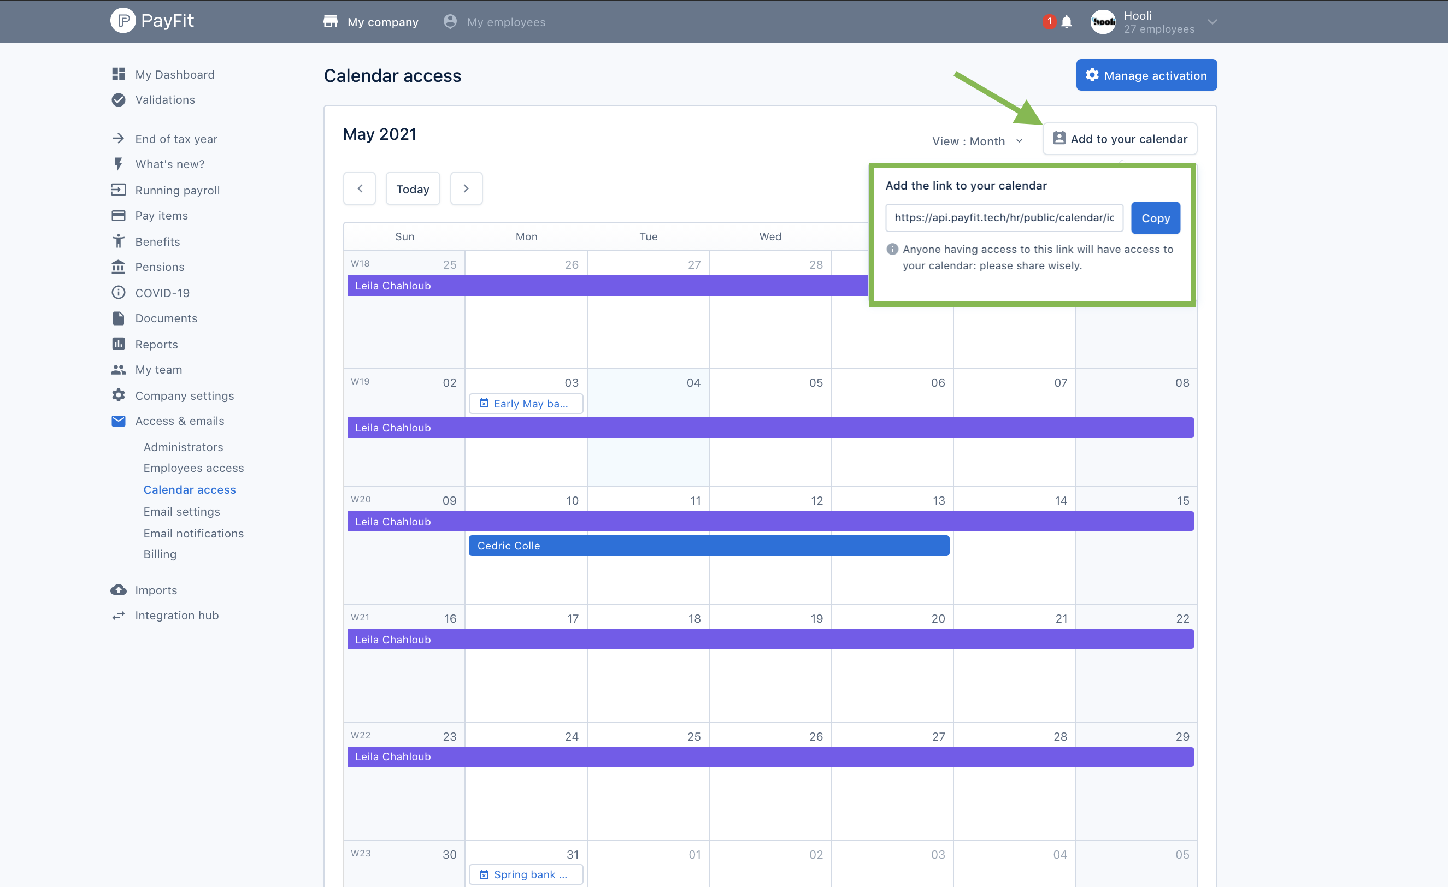Click the Benefits figure icon

click(x=118, y=241)
